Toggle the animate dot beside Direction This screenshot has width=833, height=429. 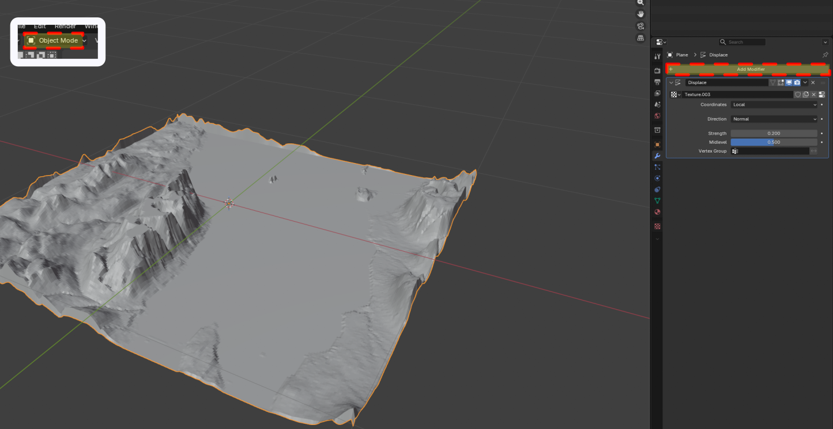(x=821, y=119)
